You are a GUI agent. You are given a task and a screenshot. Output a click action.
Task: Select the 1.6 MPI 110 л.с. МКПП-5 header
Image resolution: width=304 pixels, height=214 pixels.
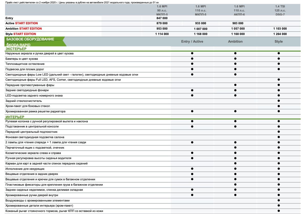[x=201, y=10]
